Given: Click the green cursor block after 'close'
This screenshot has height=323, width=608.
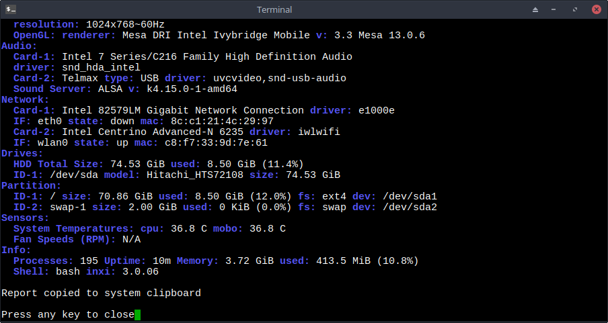Looking at the screenshot, I should pyautogui.click(x=137, y=314).
